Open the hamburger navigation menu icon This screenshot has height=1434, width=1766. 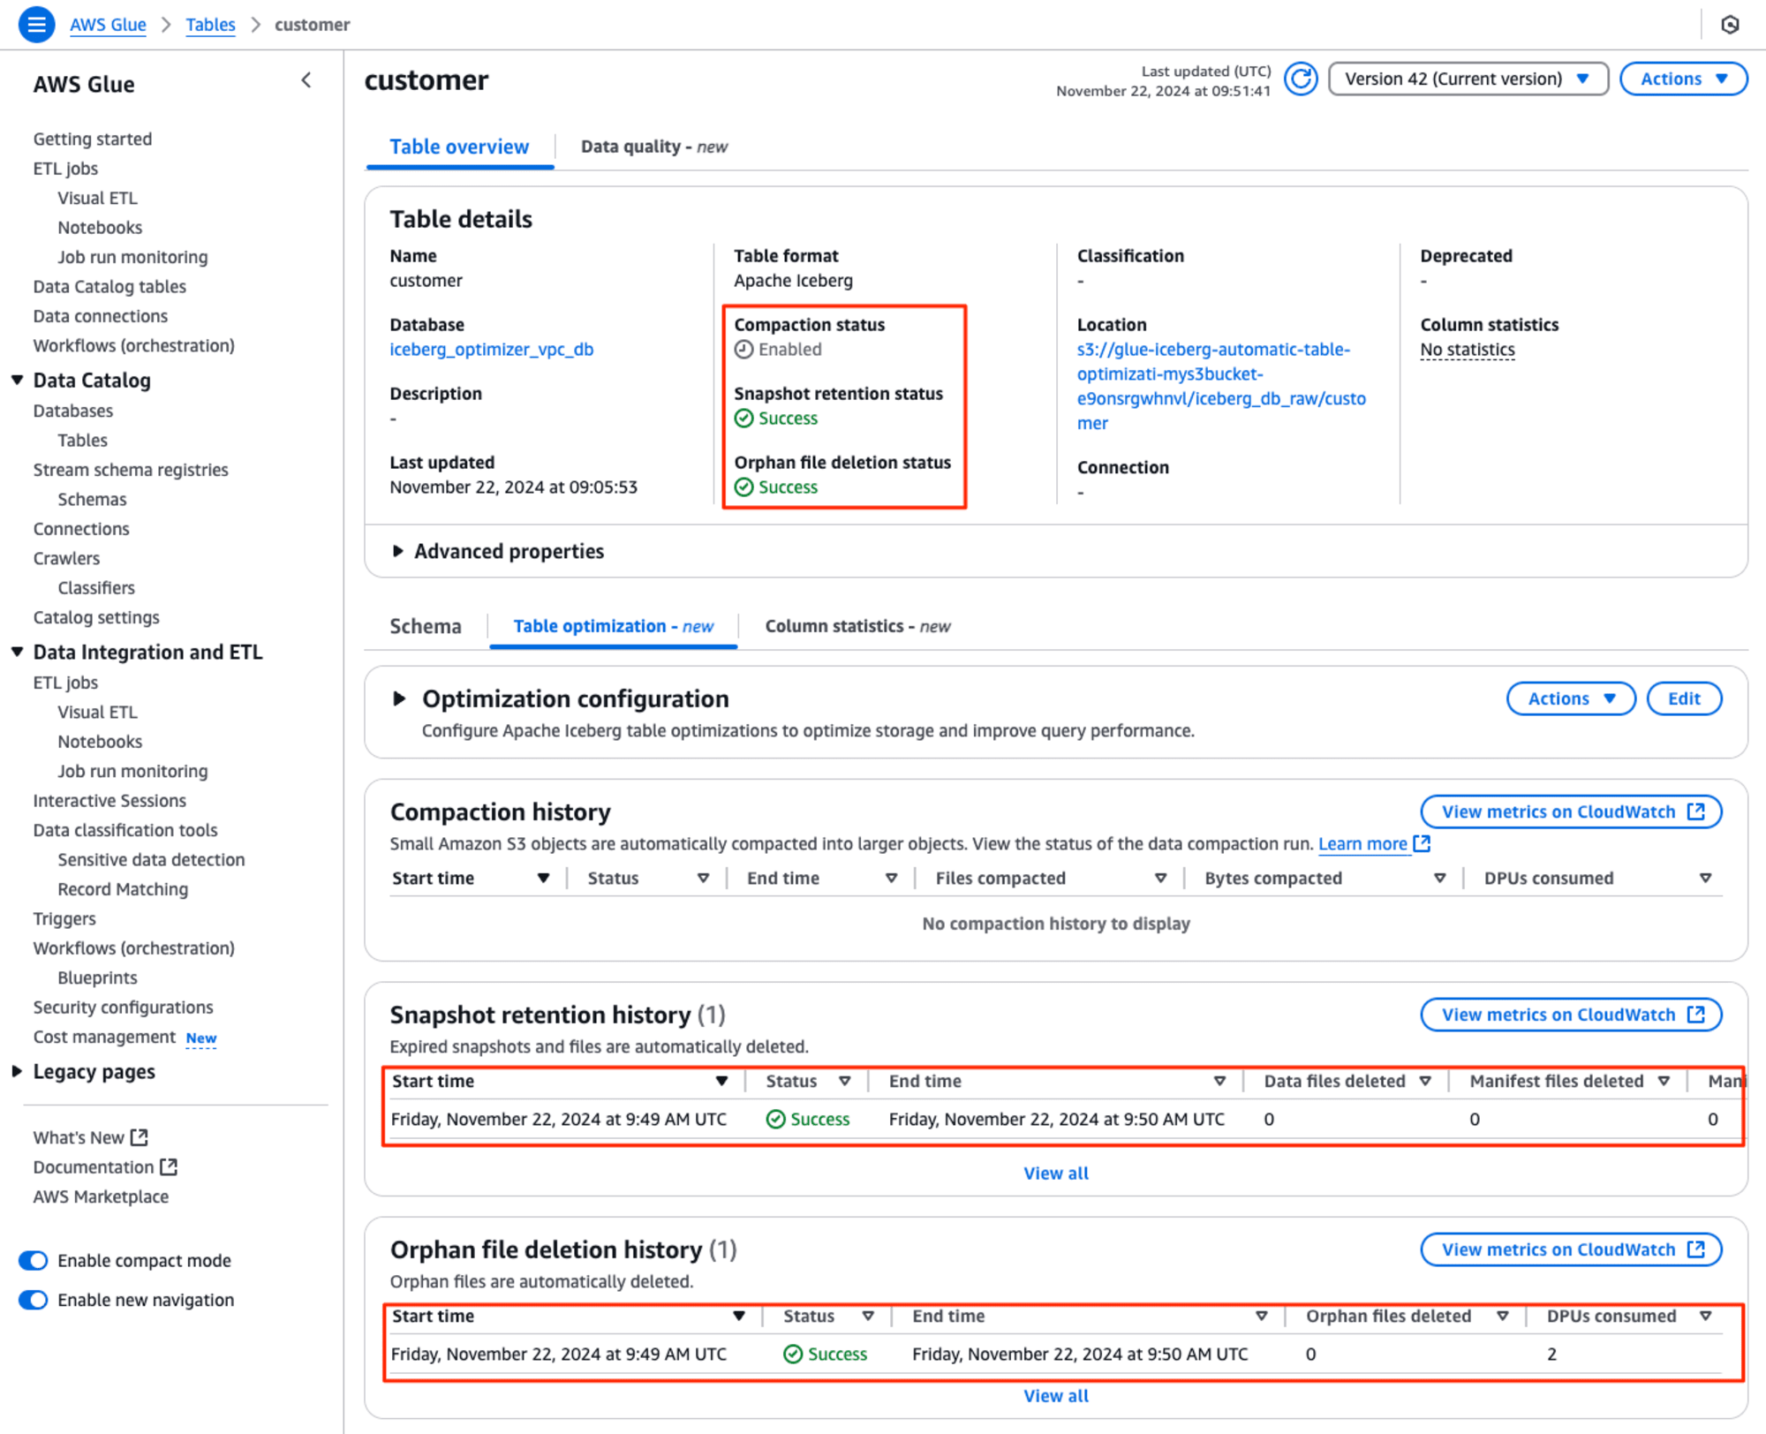click(36, 25)
